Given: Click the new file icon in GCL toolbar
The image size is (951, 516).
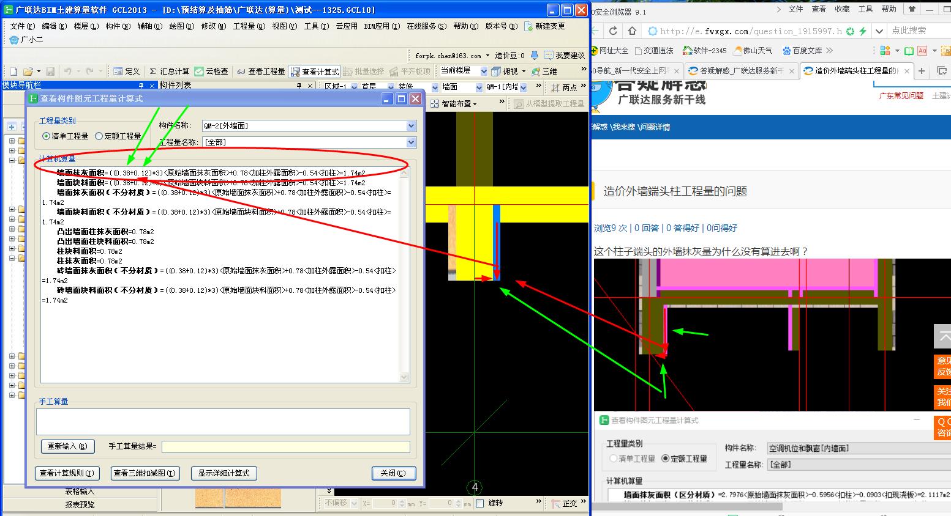Looking at the screenshot, I should pos(13,72).
